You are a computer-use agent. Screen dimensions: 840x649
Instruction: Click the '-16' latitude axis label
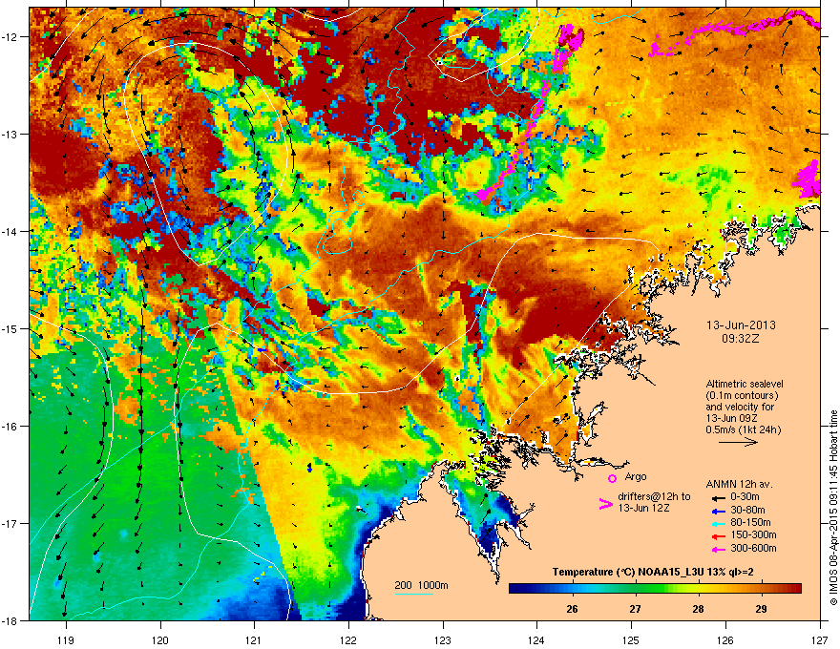(x=10, y=427)
